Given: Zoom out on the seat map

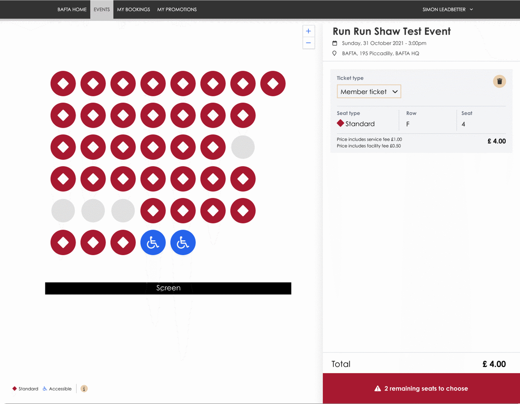Looking at the screenshot, I should (308, 43).
